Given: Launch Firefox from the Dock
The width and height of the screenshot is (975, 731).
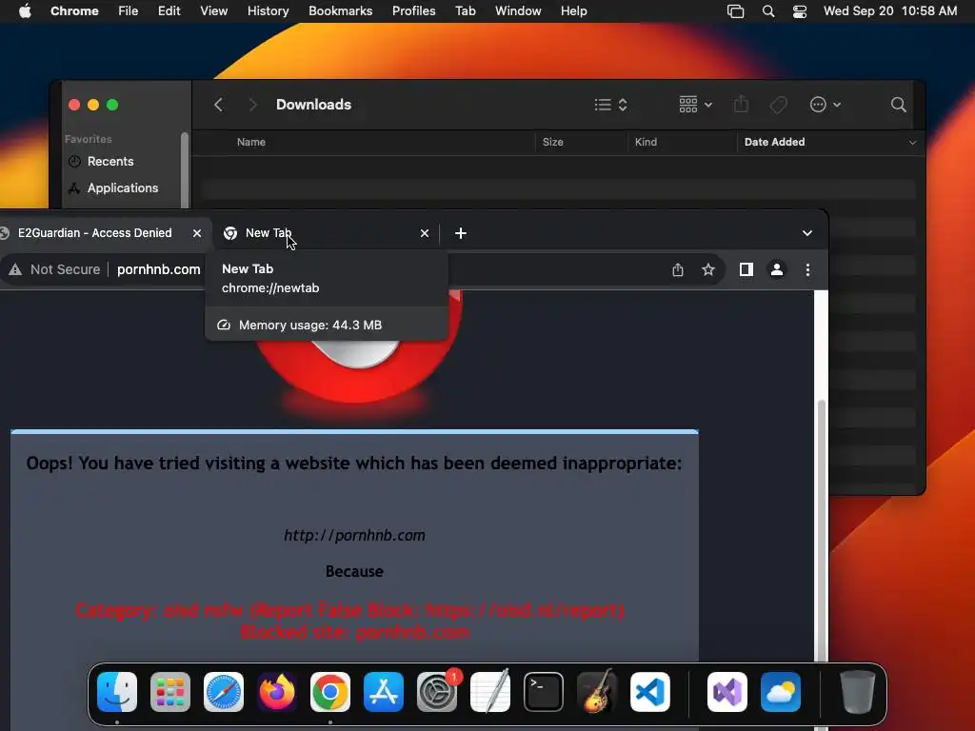Looking at the screenshot, I should [277, 692].
